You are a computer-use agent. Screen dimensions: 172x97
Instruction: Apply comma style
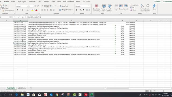tap(83, 10)
